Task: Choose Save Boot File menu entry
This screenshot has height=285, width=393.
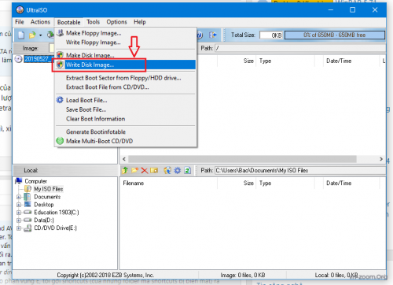Action: point(125,109)
